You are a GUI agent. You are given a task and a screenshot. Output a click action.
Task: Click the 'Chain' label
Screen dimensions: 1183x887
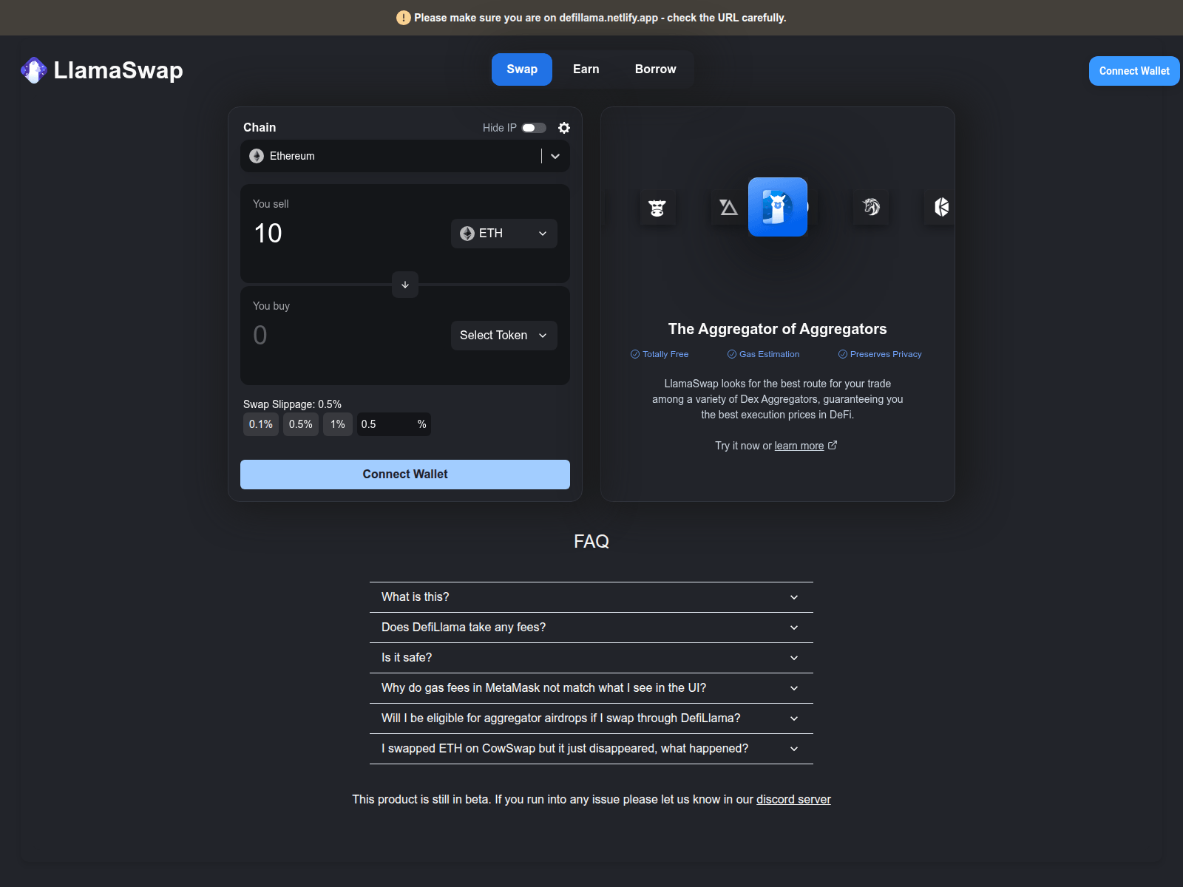click(260, 128)
